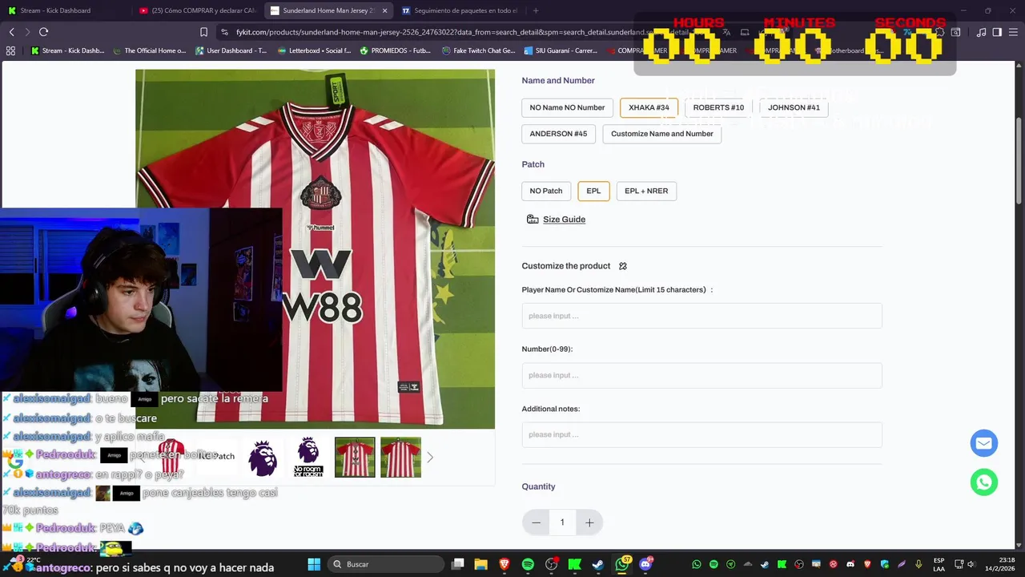Select the NO Name NO Number option

click(x=567, y=107)
